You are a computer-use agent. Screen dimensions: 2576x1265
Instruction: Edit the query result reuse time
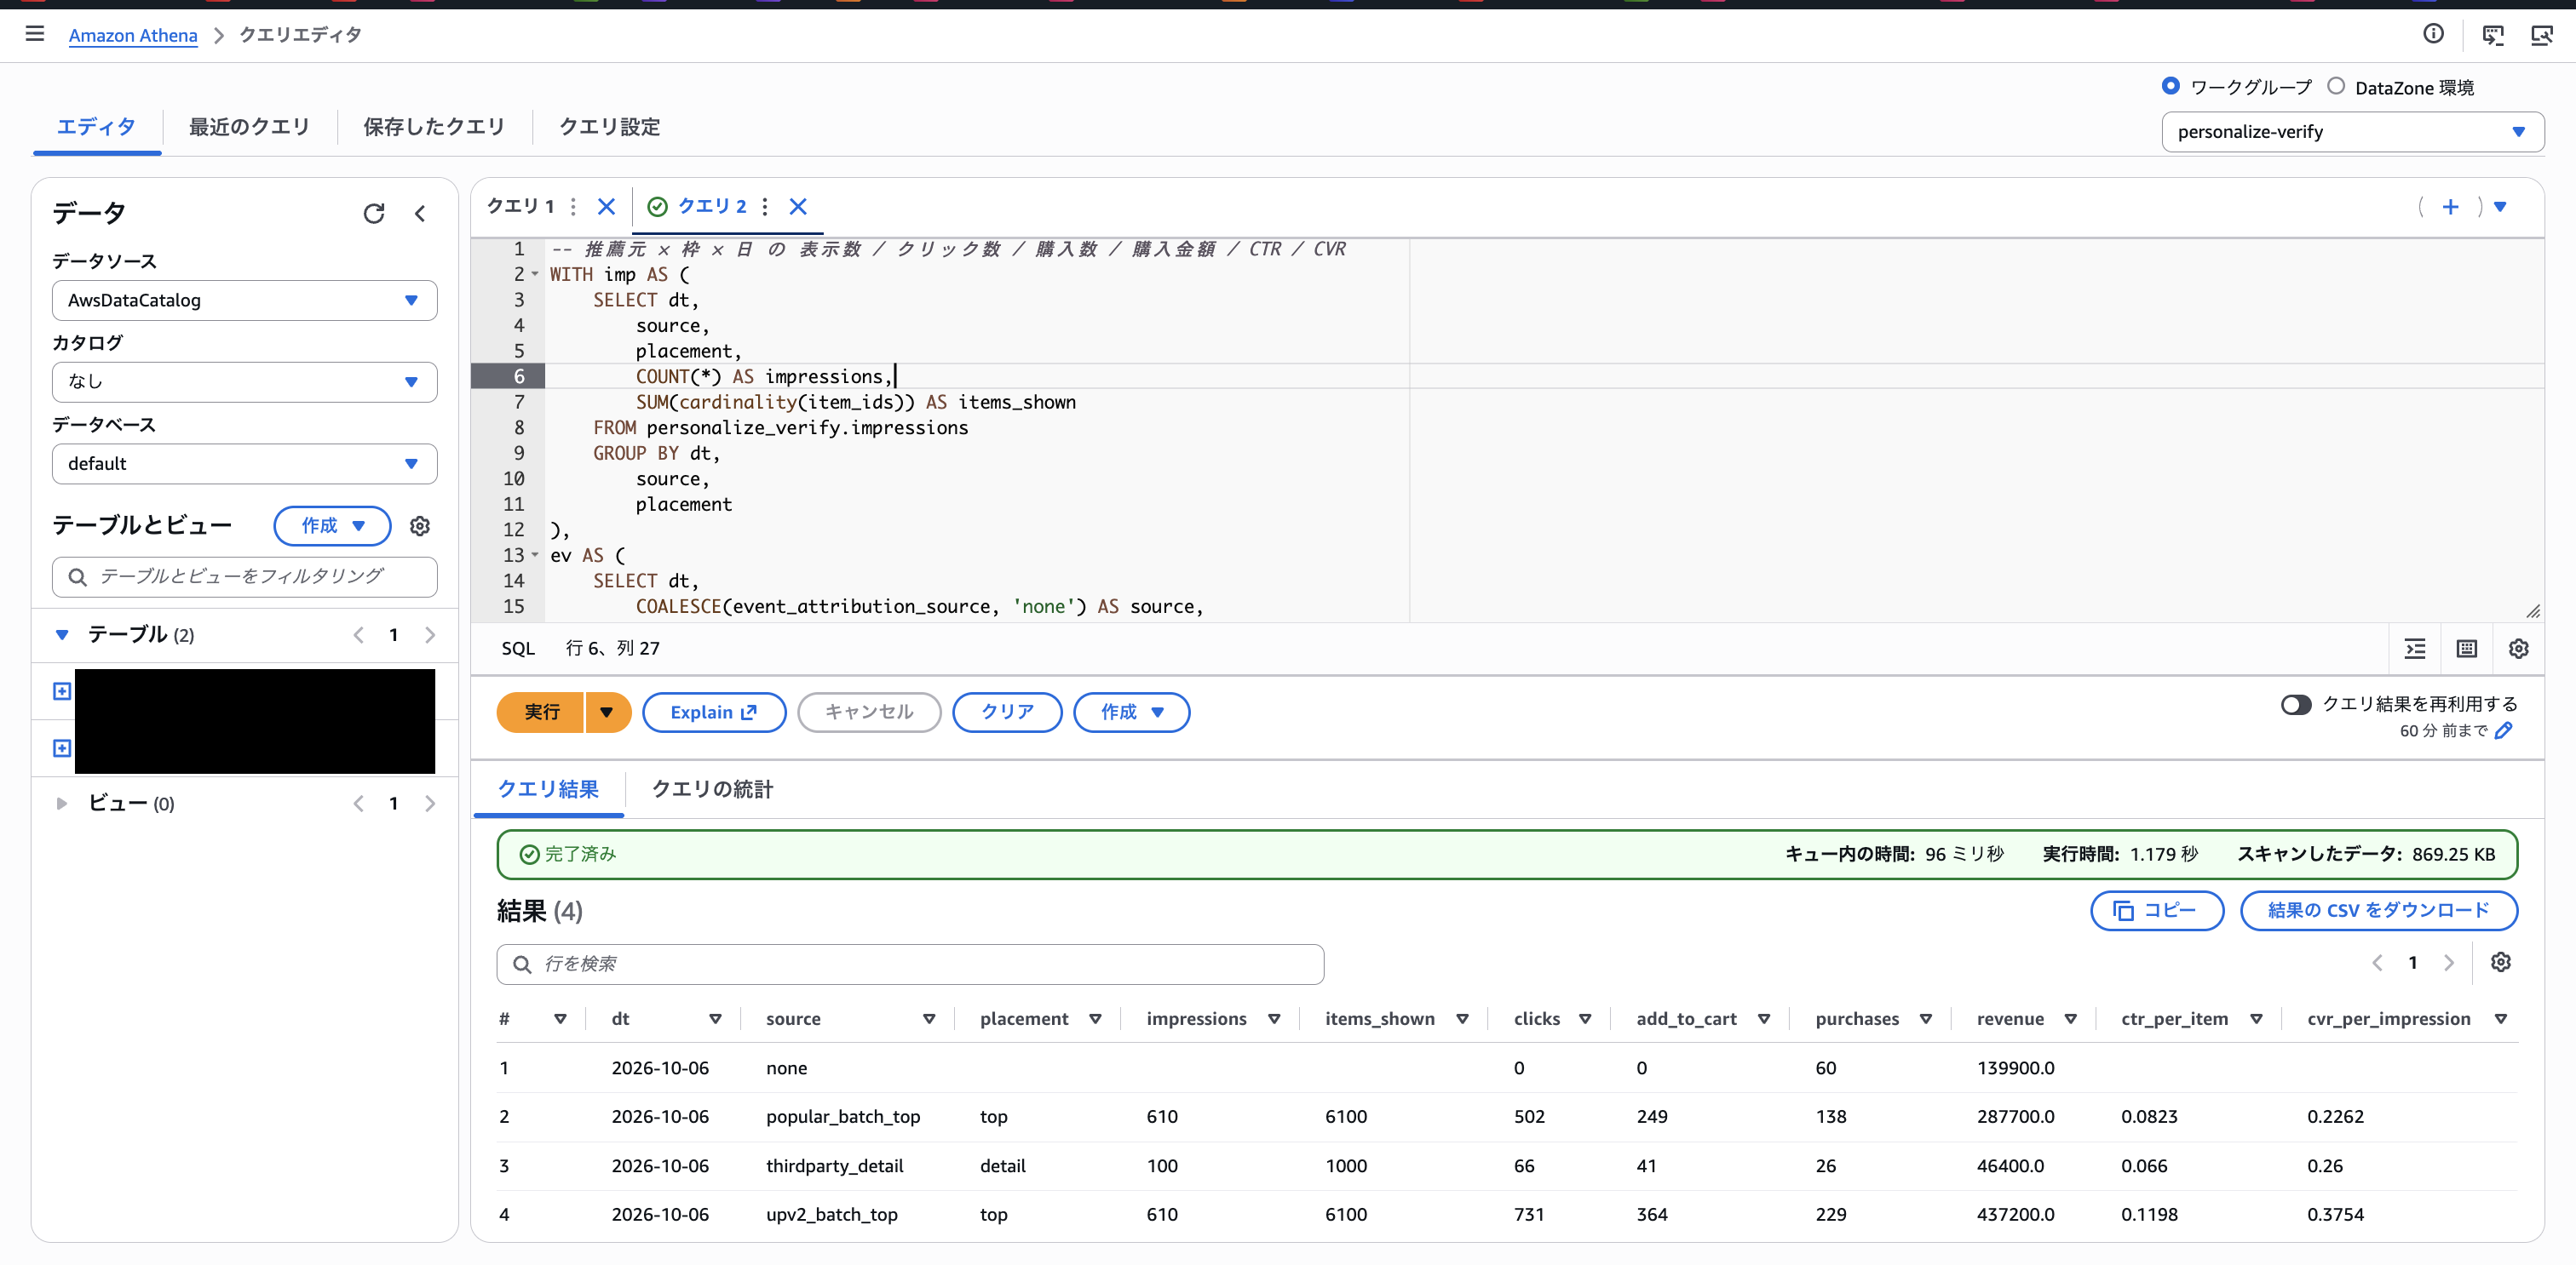point(2504,730)
